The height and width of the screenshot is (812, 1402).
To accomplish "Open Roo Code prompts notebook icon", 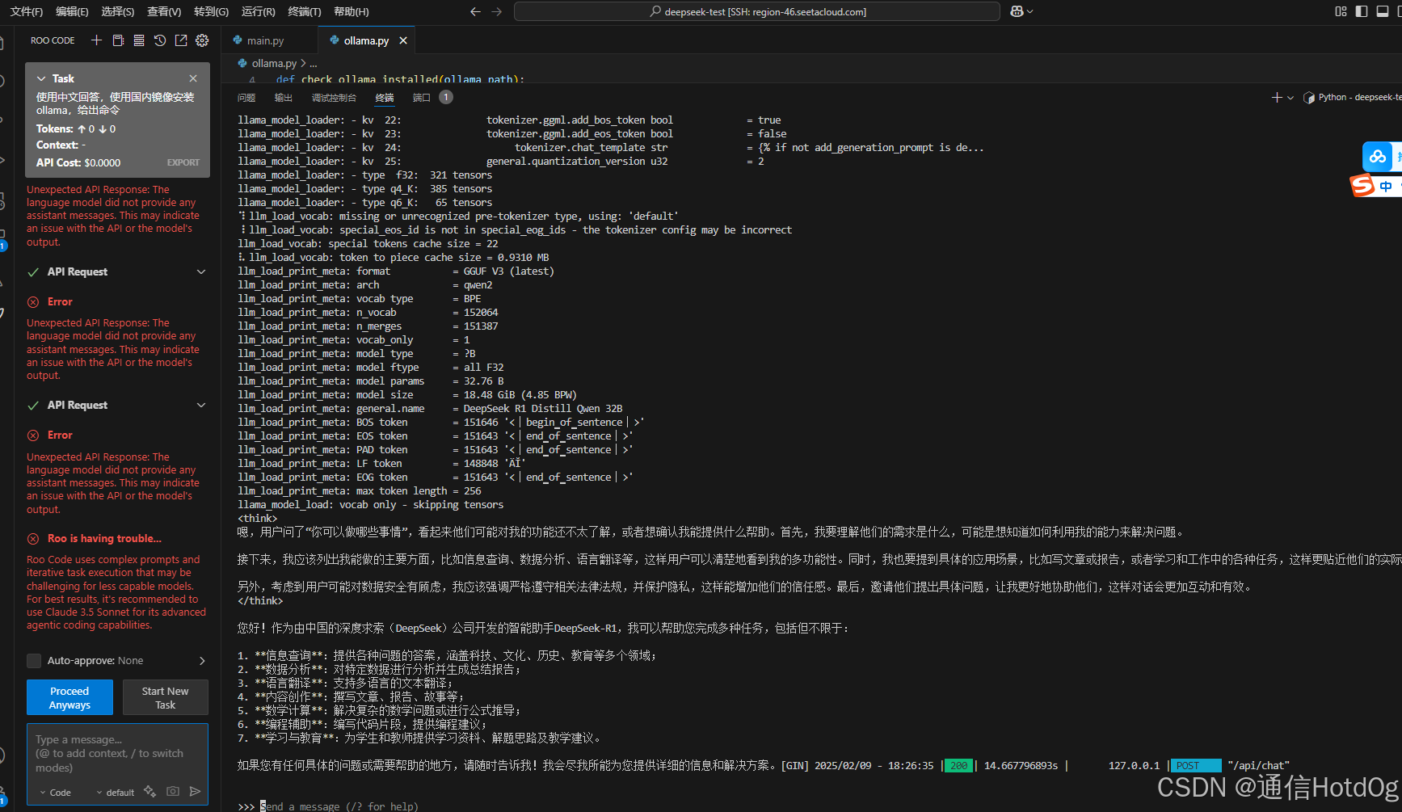I will point(118,40).
